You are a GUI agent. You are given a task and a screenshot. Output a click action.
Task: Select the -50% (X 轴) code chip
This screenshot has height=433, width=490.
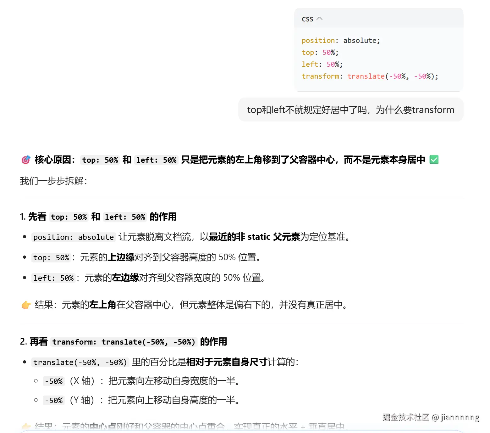(x=53, y=381)
